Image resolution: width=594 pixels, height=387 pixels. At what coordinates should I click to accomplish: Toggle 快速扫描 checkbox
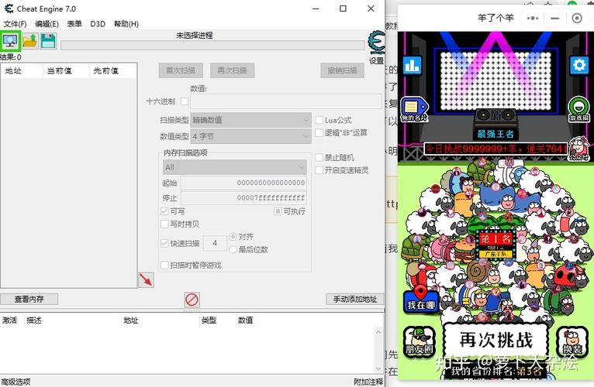(164, 243)
